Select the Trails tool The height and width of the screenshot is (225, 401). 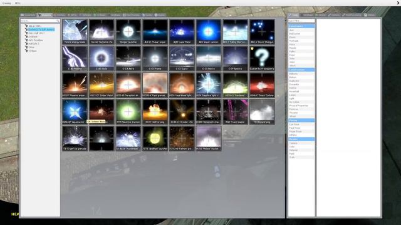(x=301, y=157)
